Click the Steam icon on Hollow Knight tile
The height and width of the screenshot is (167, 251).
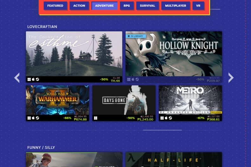[137, 80]
